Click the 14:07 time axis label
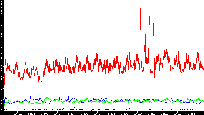Image resolution: width=204 pixels, height=115 pixels. 98,114
